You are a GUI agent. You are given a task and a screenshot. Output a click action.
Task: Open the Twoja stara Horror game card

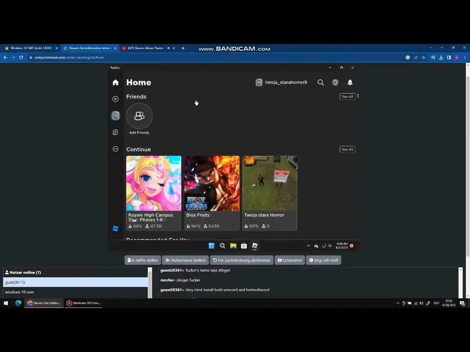270,193
